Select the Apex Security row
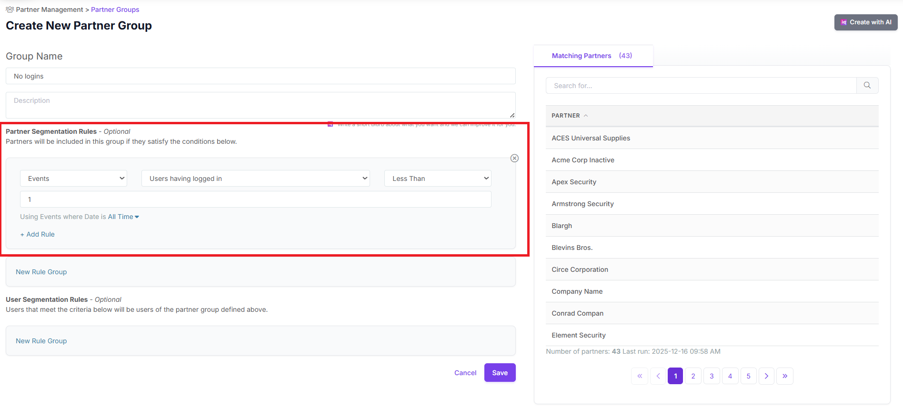This screenshot has height=408, width=903. tap(712, 182)
